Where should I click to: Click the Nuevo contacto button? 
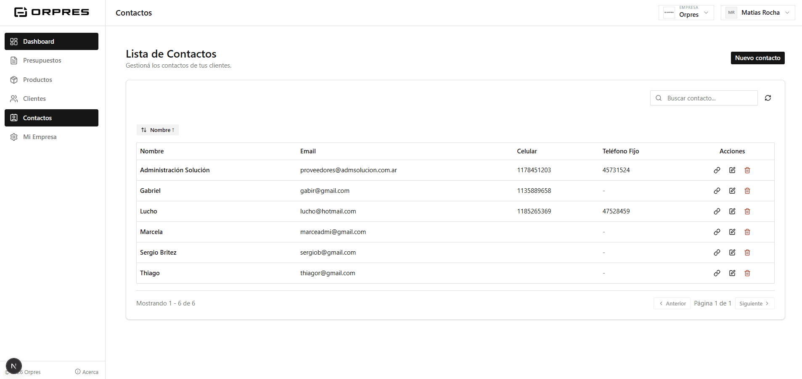(757, 58)
